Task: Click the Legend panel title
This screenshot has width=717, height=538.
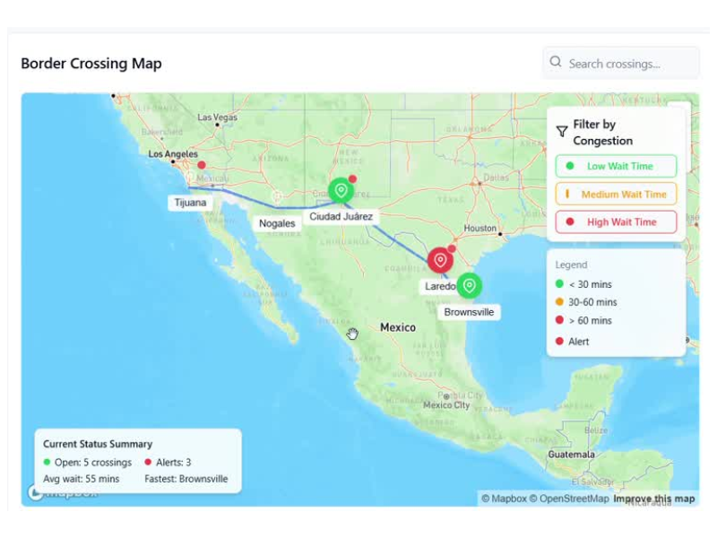Action: (x=571, y=265)
